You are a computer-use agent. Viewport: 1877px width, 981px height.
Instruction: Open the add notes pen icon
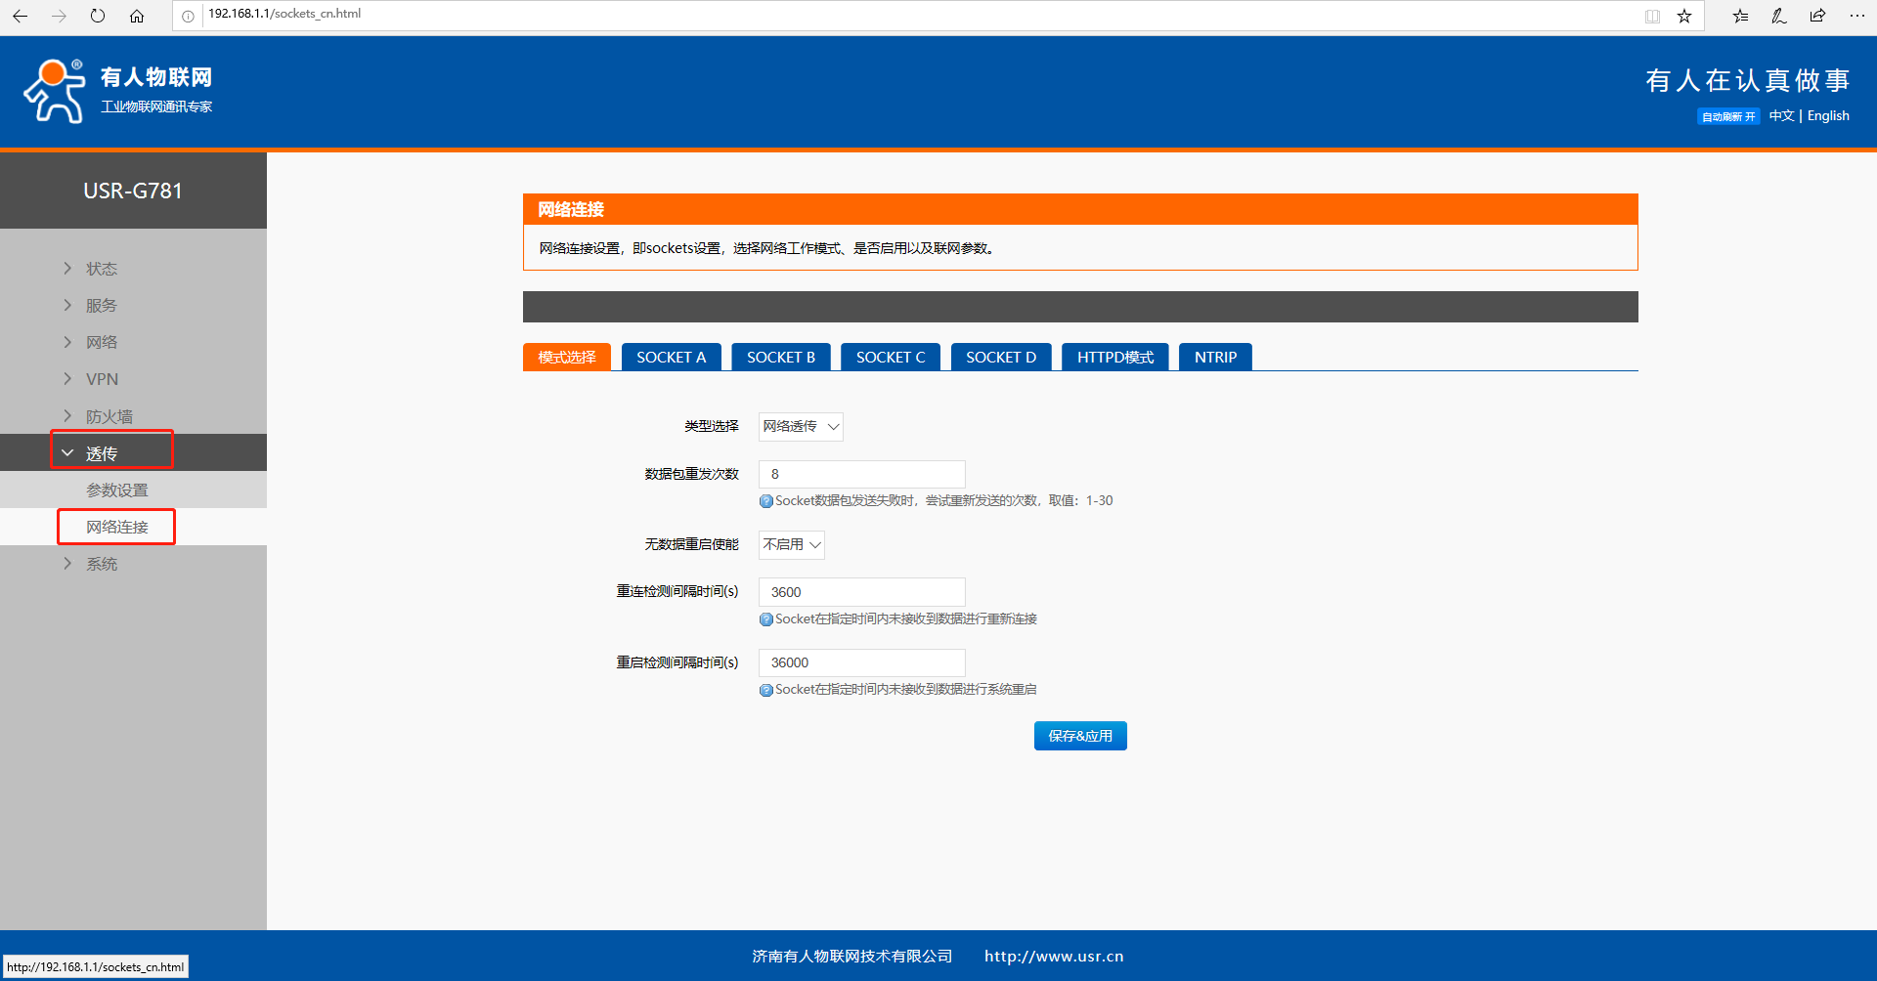click(1778, 16)
